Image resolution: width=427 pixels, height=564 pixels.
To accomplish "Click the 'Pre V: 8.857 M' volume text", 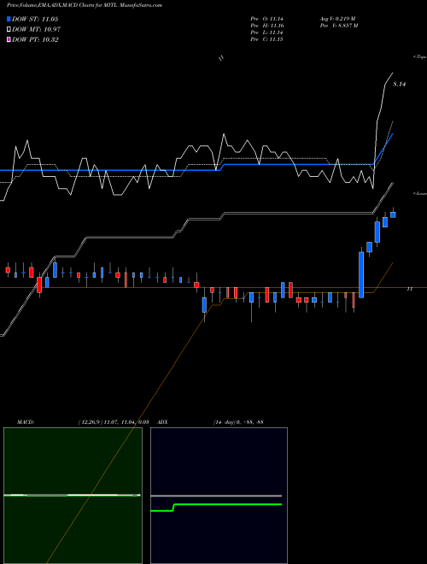I will (338, 26).
